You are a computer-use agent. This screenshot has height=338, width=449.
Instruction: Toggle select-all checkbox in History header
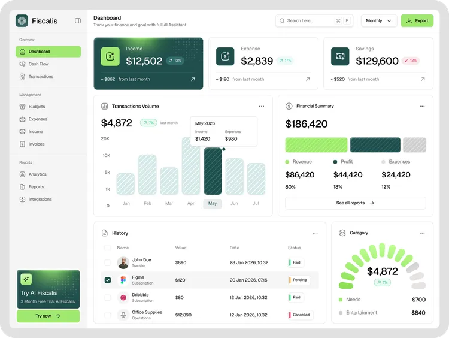click(108, 248)
